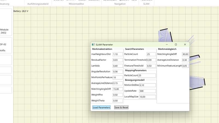Image resolution: width=219 pixels, height=123 pixels.
Task: Click the MinPointsPerFeature input field
Action: 117,77
